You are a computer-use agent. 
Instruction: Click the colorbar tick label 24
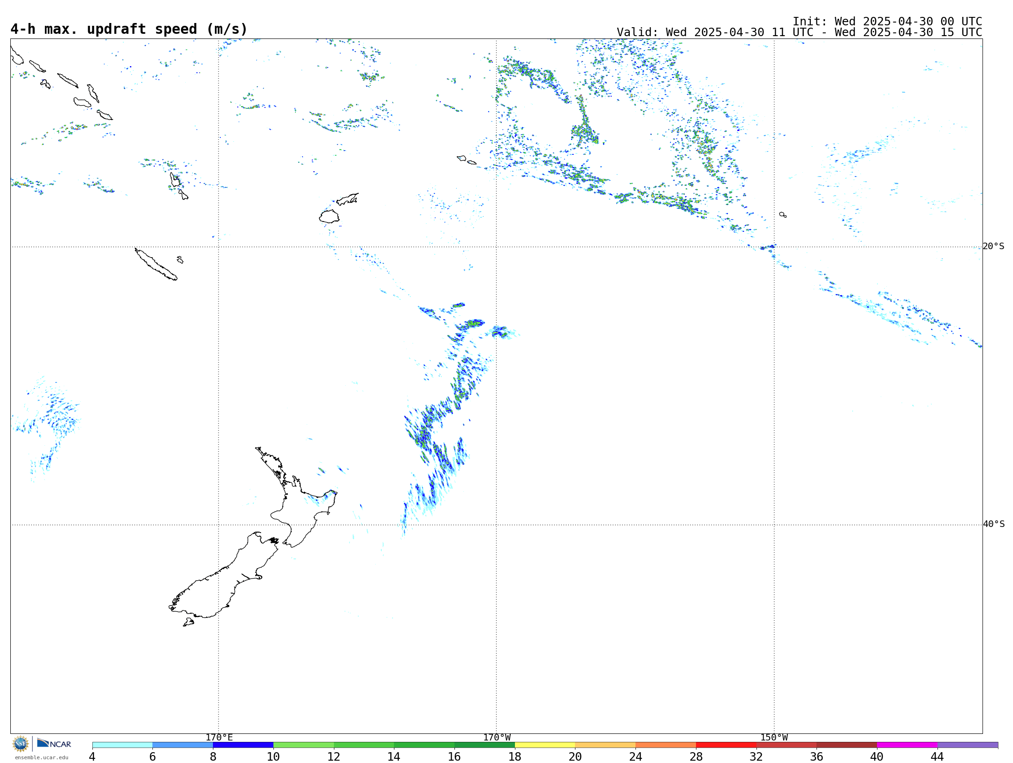[635, 756]
